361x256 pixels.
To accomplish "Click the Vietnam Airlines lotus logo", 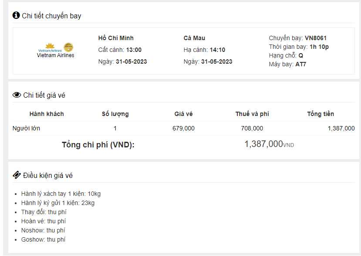I will pyautogui.click(x=50, y=47).
